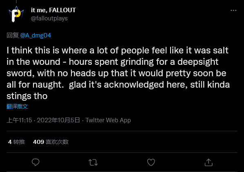Click the @falloutplays handle
244x172 pixels.
click(49, 18)
